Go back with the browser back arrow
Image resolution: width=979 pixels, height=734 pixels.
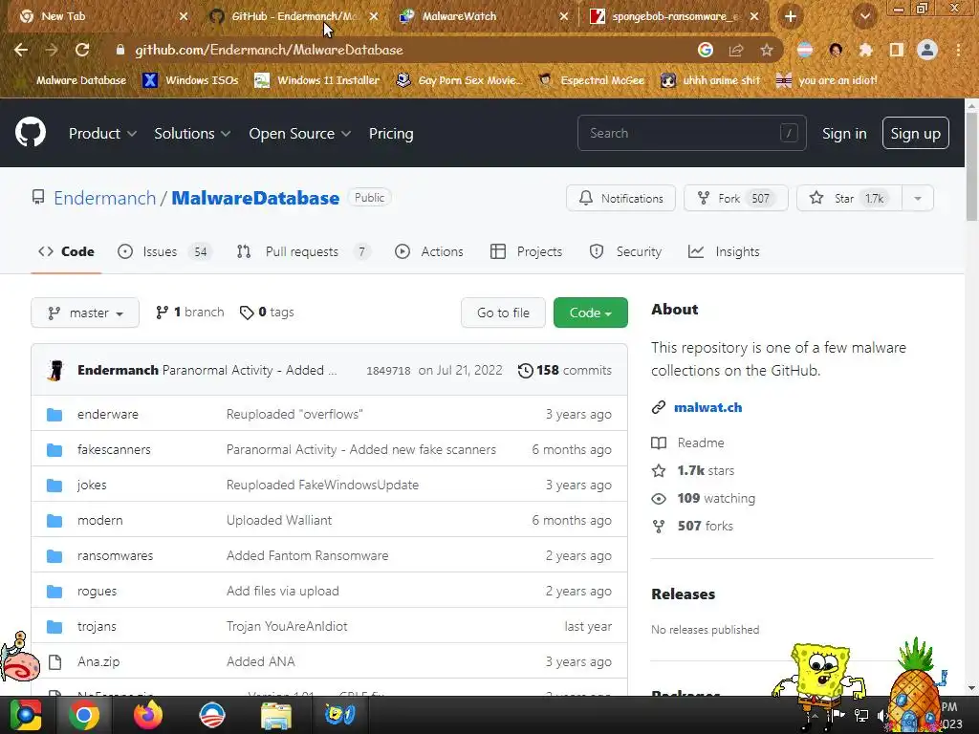[x=21, y=50]
